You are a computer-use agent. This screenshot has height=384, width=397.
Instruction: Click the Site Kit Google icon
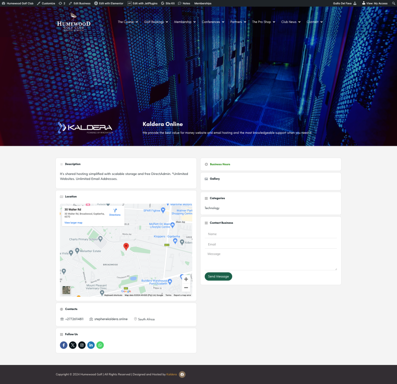tap(162, 3)
